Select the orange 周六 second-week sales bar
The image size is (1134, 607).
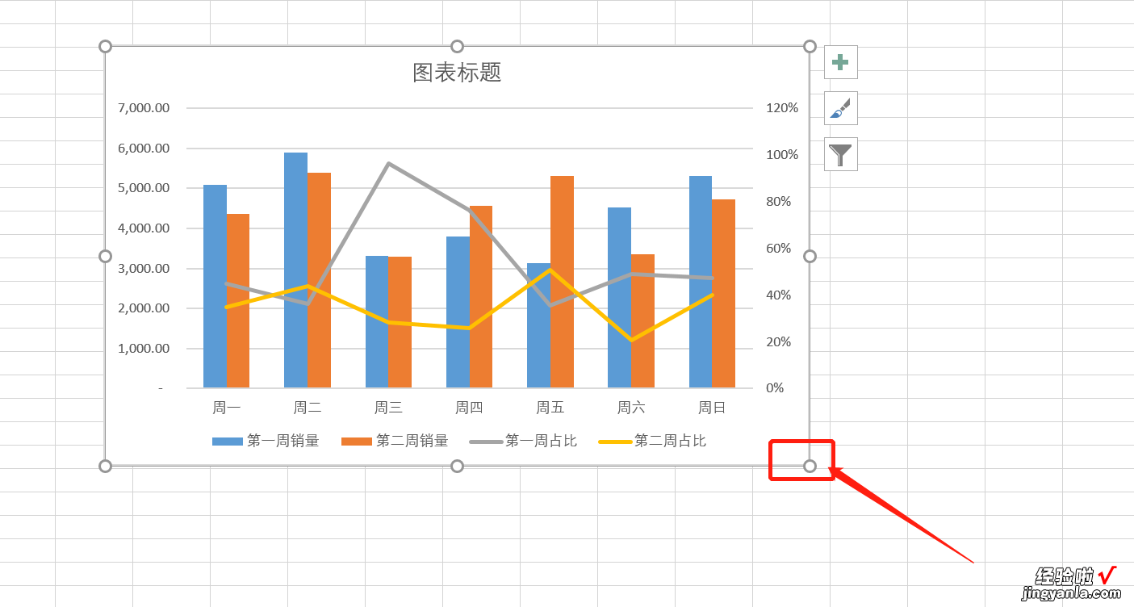(642, 321)
